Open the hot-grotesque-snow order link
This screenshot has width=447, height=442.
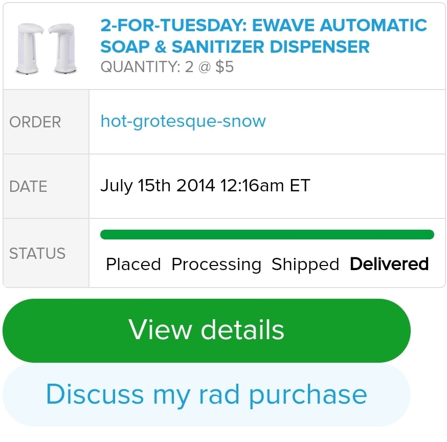[x=183, y=121]
